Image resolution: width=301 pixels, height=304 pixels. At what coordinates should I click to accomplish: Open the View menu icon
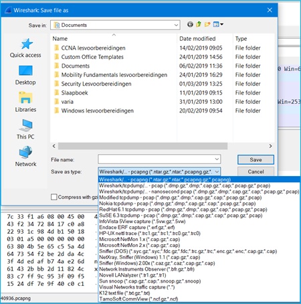click(218, 24)
